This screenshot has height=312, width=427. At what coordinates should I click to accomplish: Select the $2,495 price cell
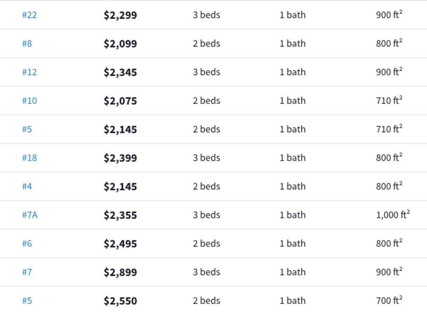[120, 244]
